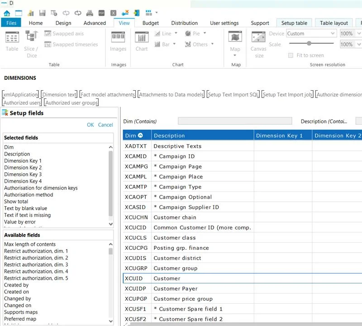Select Supports maps in Available fields
This screenshot has width=362, height=326.
[21, 312]
